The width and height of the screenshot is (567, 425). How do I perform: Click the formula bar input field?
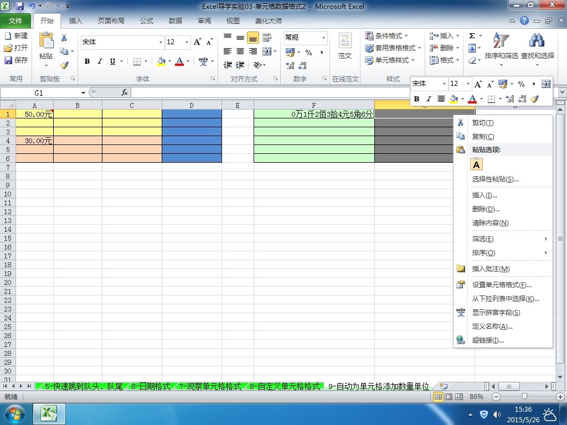coord(343,93)
